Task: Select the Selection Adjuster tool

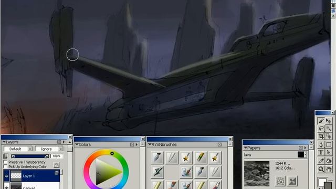Action: point(329,136)
